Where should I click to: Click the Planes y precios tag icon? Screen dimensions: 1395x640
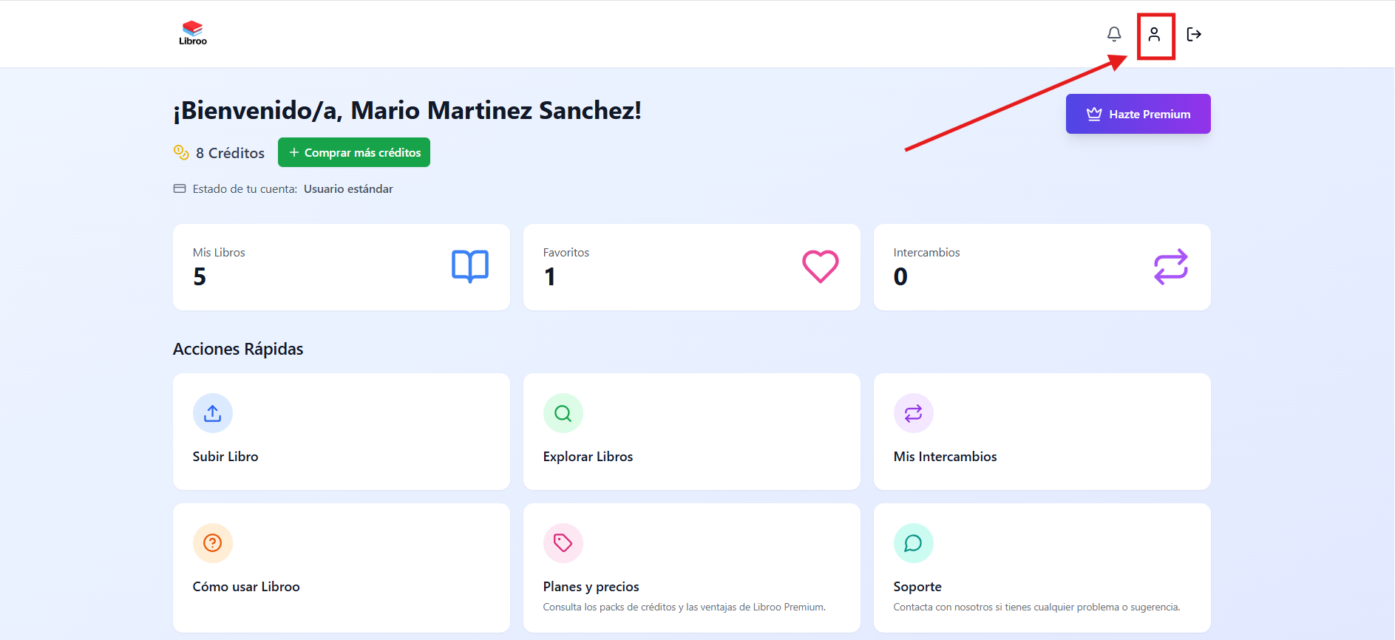[563, 543]
